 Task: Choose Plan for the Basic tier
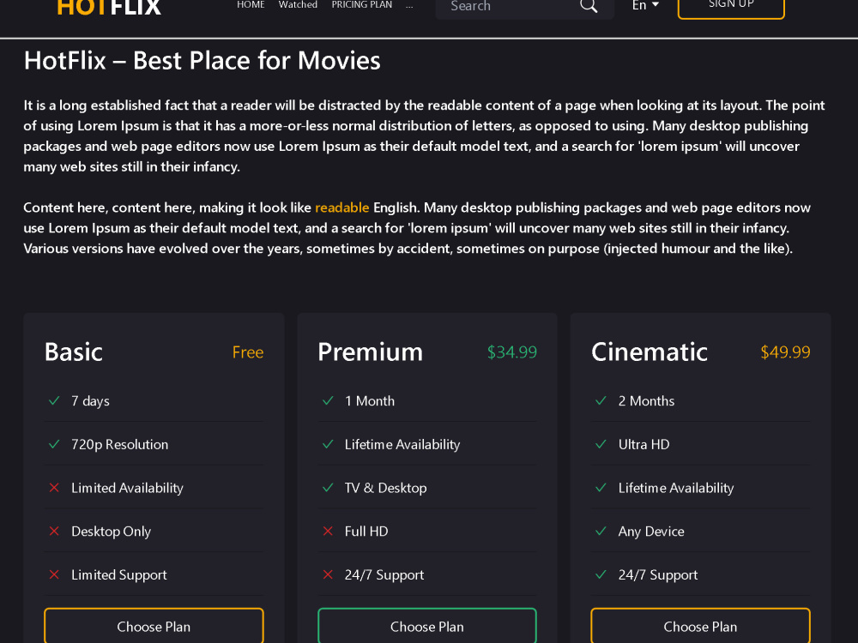[x=154, y=626]
